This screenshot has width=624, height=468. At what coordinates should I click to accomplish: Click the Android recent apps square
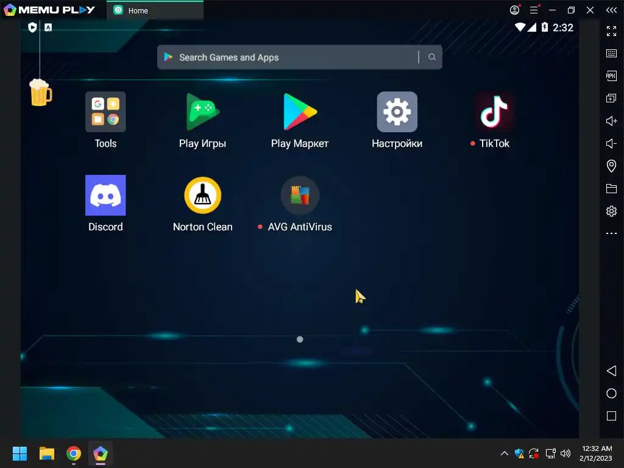tap(611, 416)
